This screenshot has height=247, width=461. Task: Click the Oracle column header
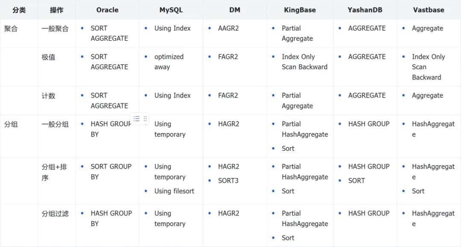pos(107,10)
